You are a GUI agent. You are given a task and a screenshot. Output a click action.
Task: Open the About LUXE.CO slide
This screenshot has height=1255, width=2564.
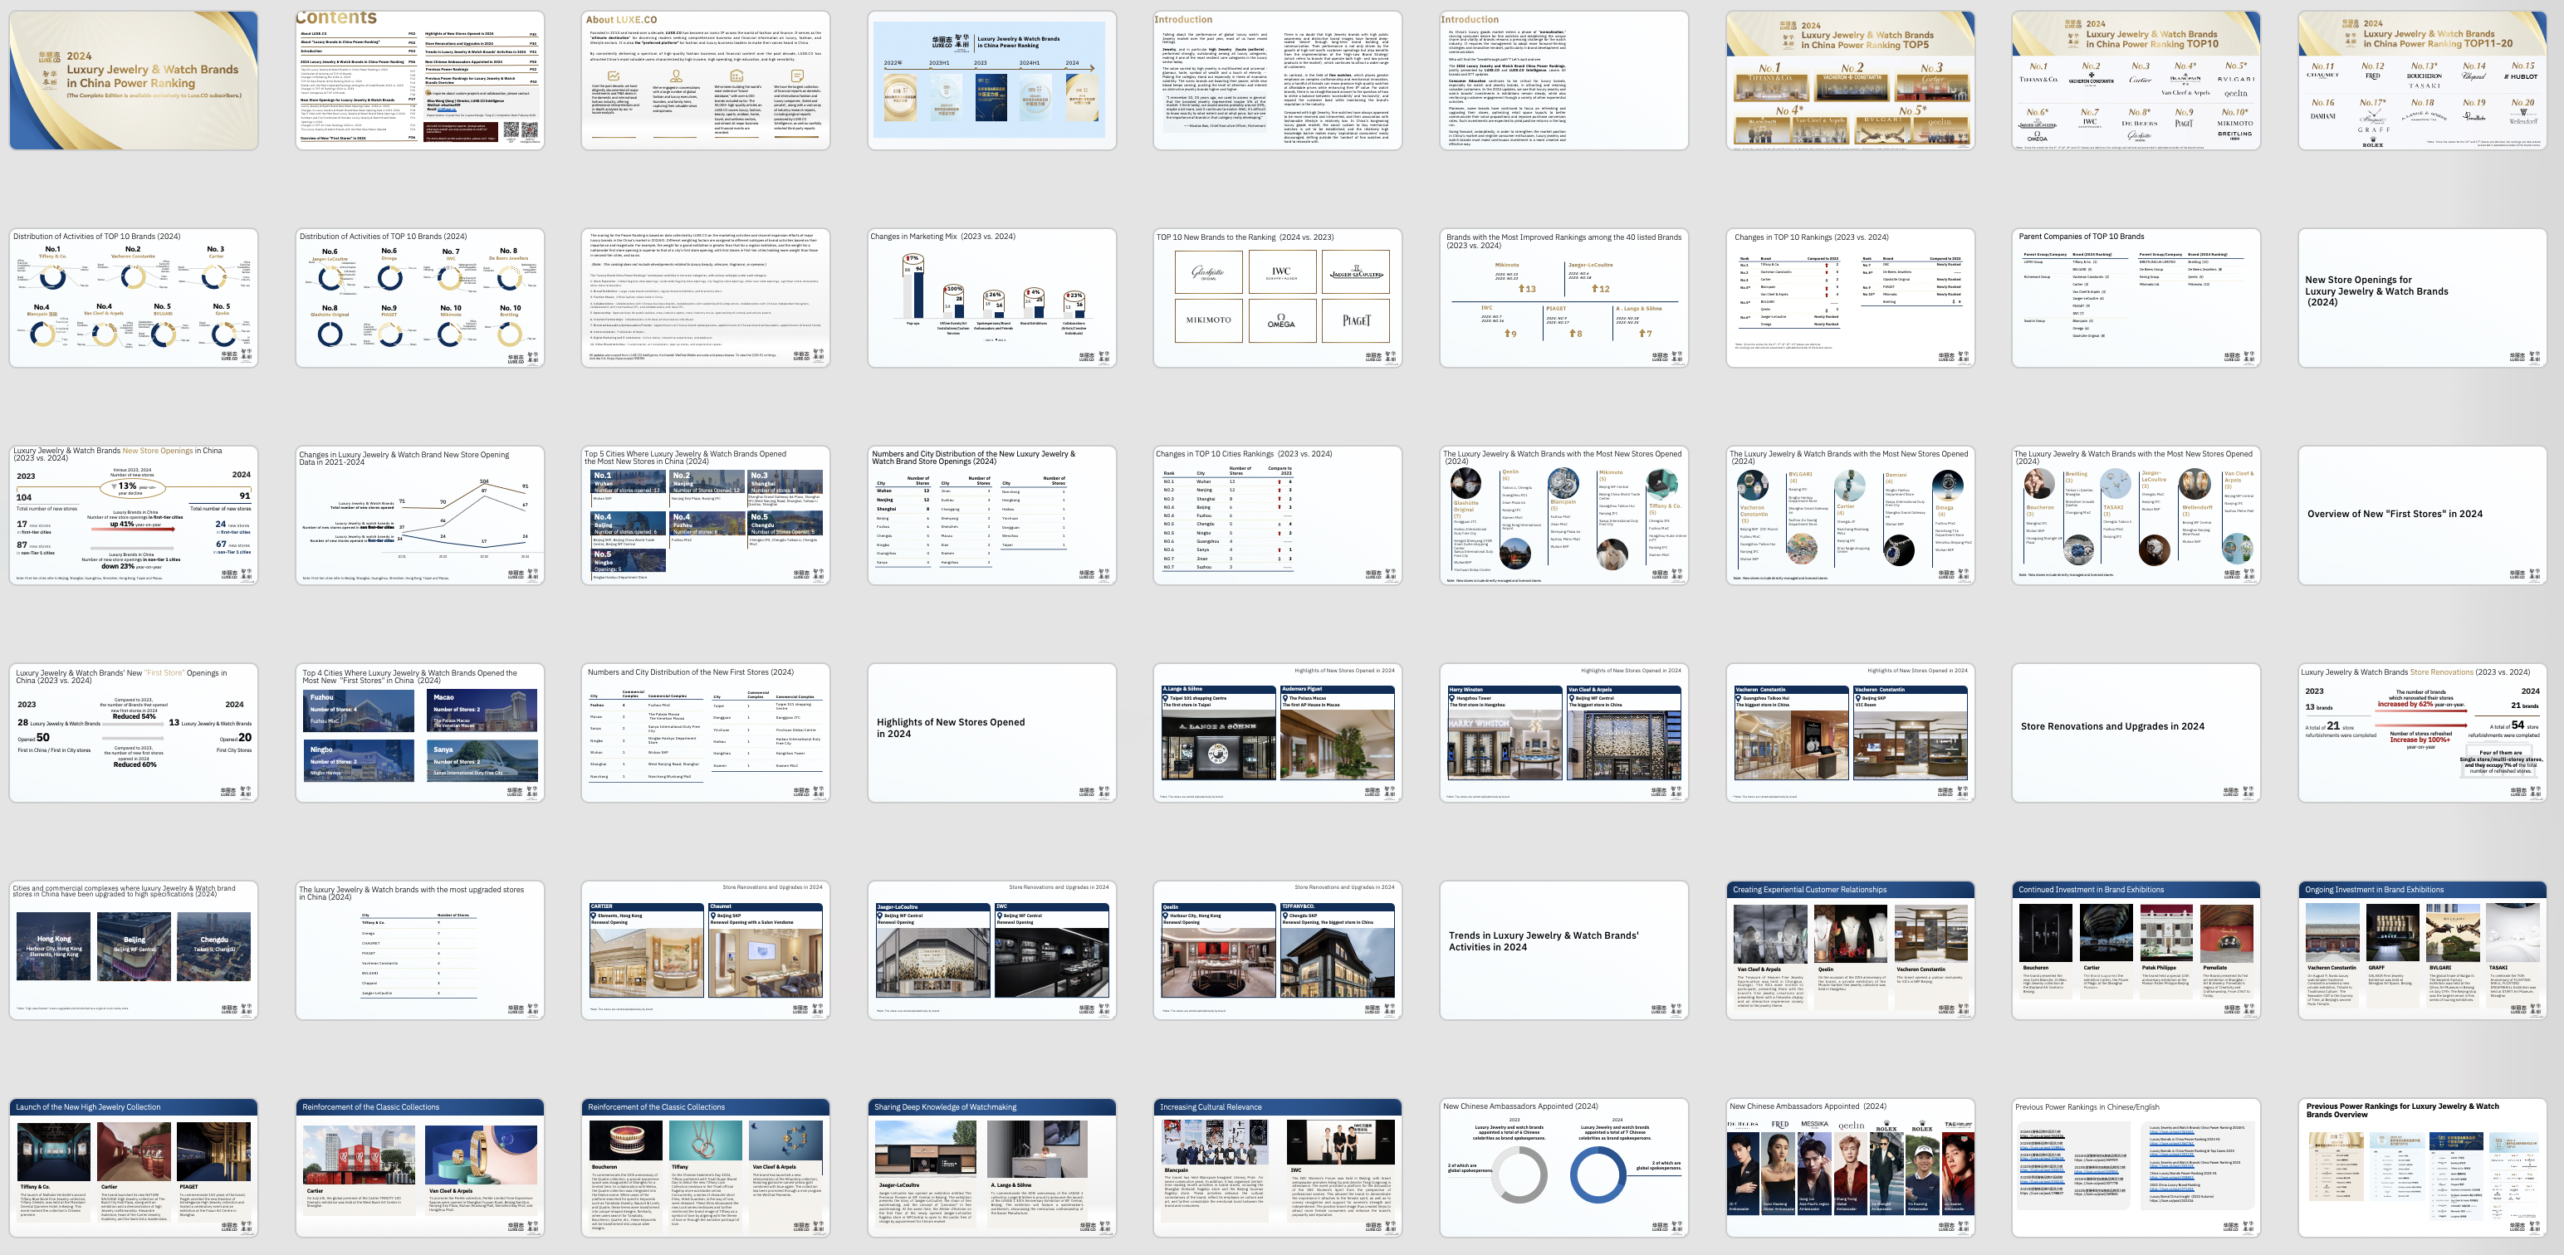[x=705, y=81]
